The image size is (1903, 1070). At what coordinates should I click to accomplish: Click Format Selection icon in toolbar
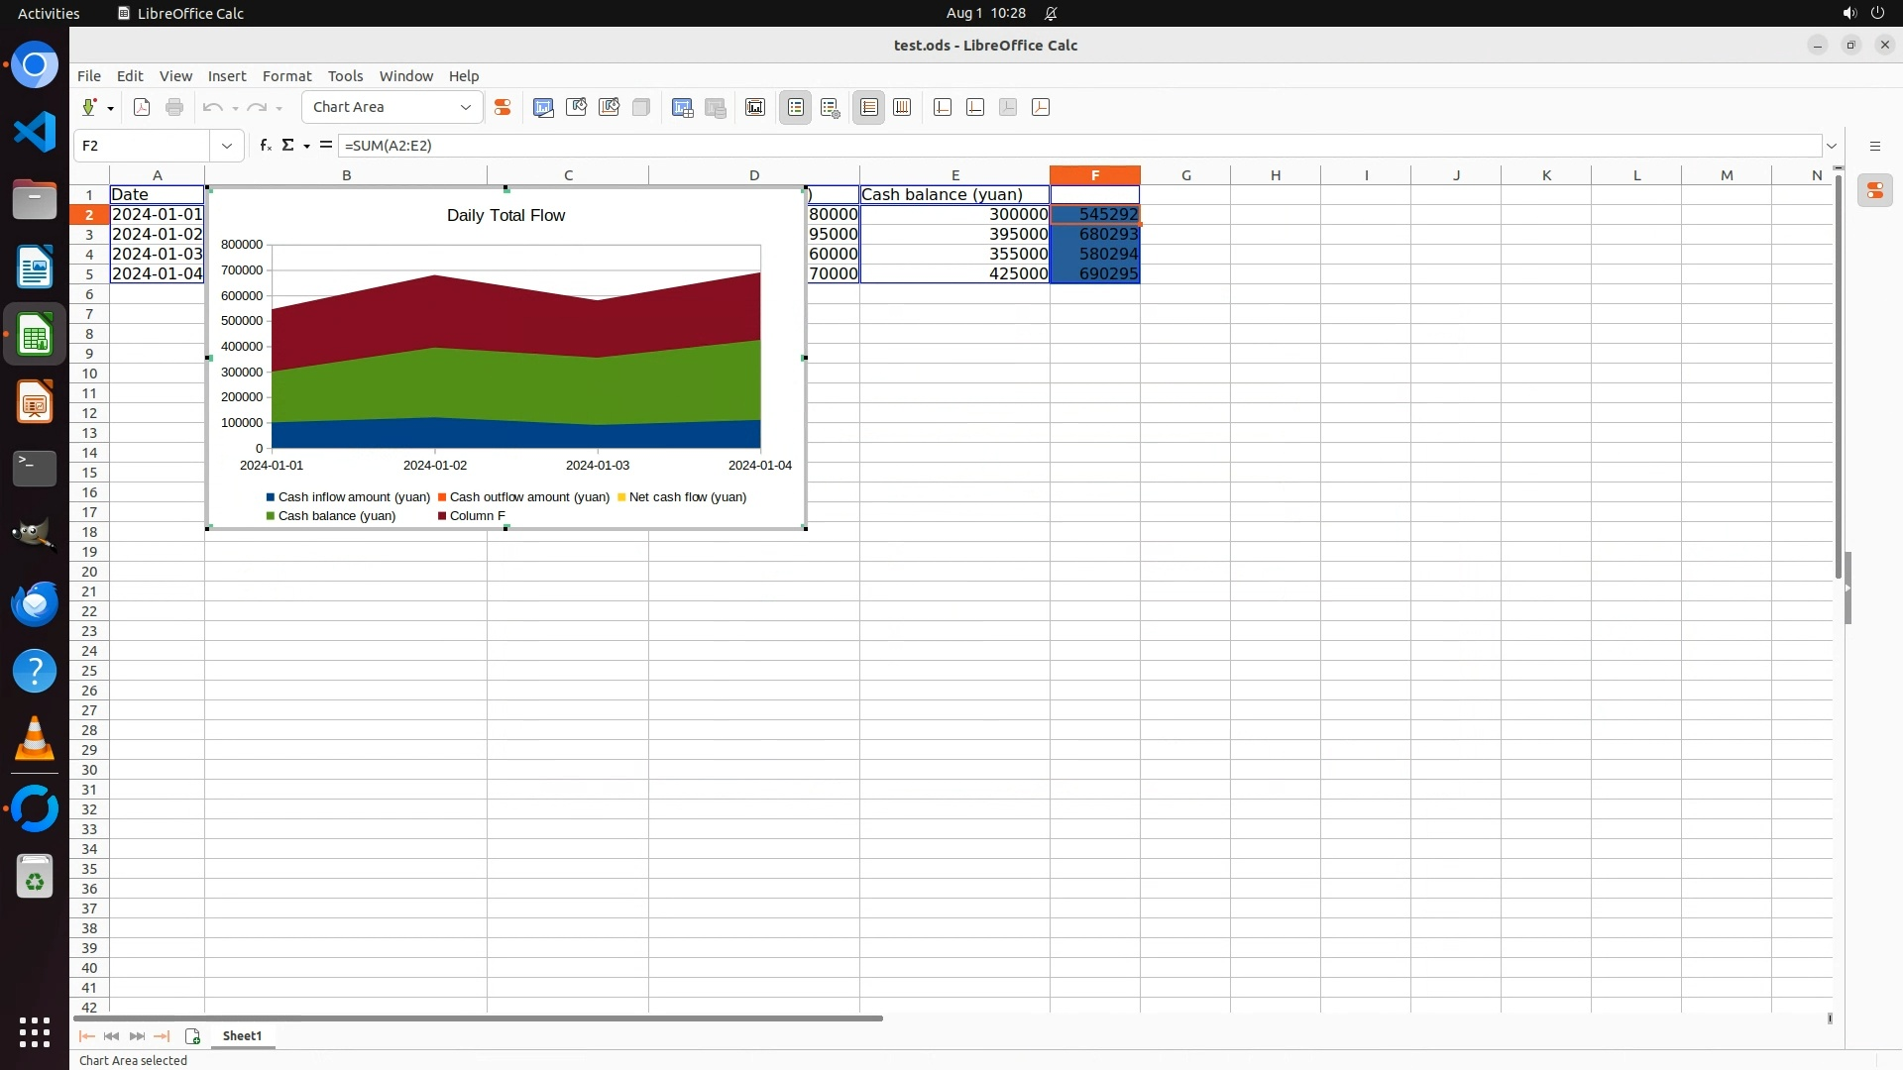(503, 107)
